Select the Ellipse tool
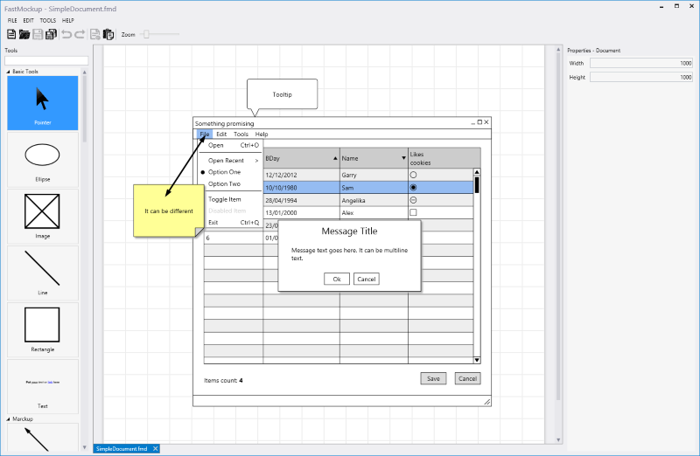Viewport: 700px width, 456px height. [x=42, y=160]
